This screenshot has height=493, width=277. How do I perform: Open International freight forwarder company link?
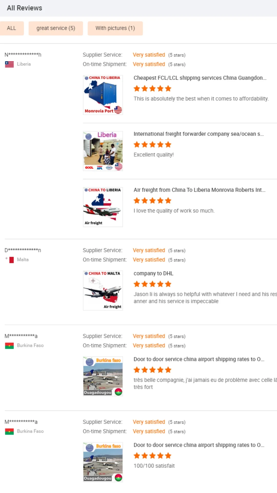tap(199, 134)
